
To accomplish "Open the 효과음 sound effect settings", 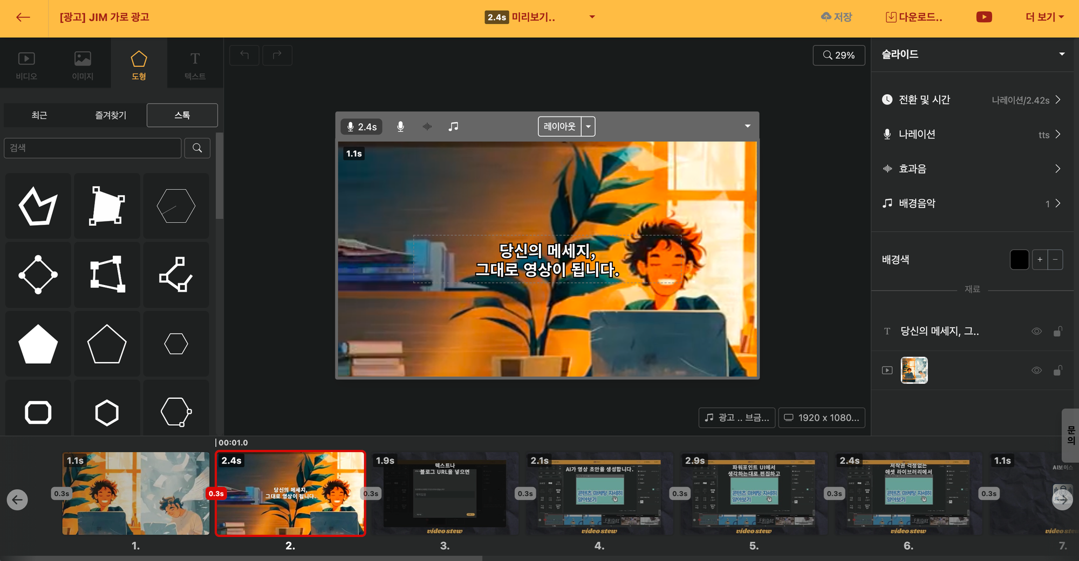I will tap(972, 169).
